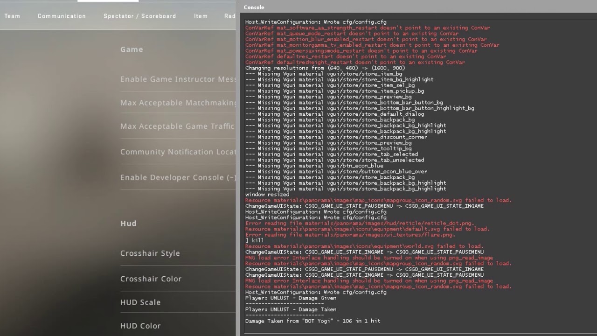597x336 pixels.
Task: Click the mat_monitorgamma_tv_enabled_restart error line
Action: [x=372, y=45]
